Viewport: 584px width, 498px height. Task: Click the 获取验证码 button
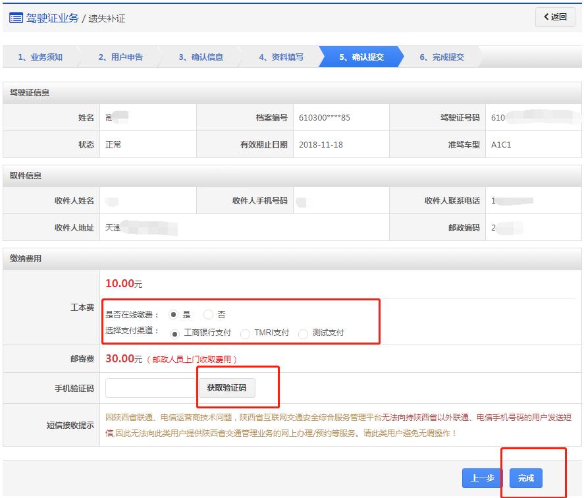click(226, 388)
